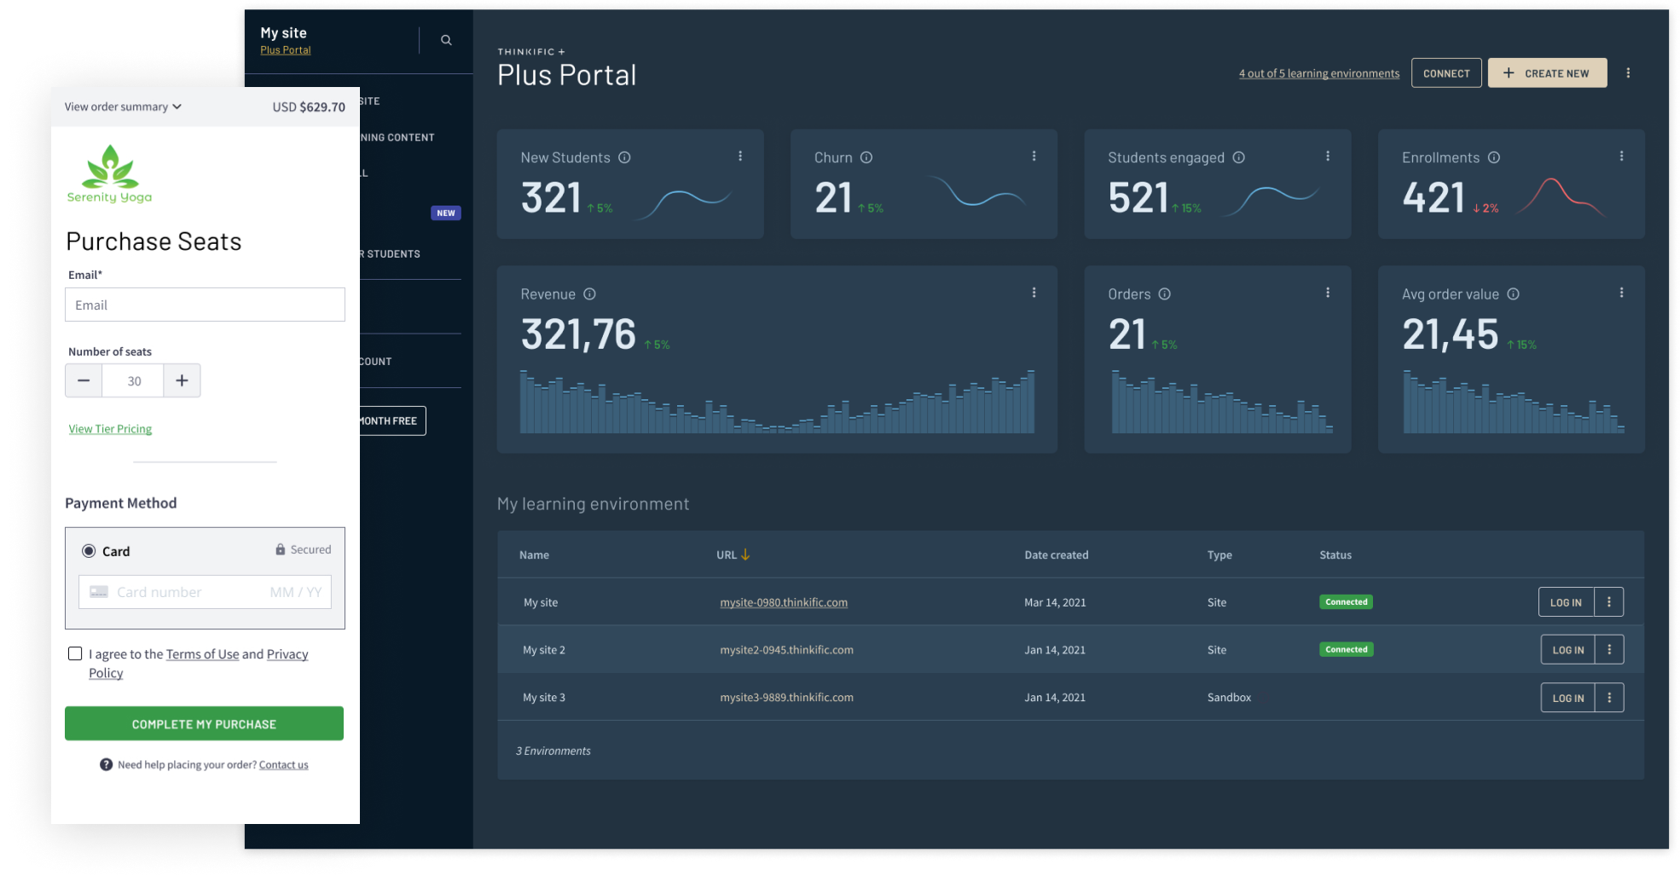Screen dimensions: 1680x882
Task: Sort table by Name column header
Action: pyautogui.click(x=534, y=554)
